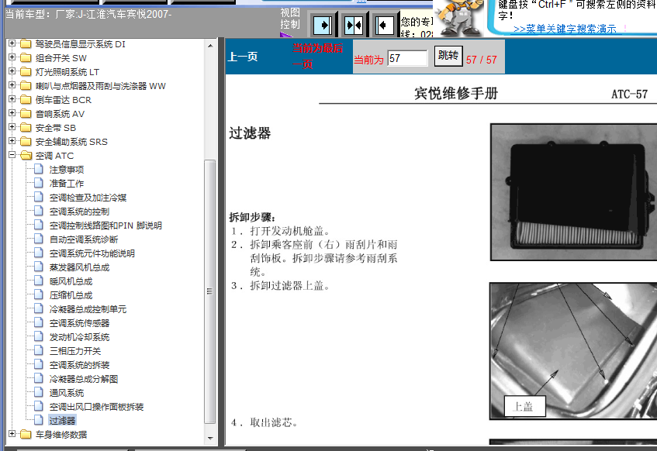Click the document icon beside 准备工作

pyautogui.click(x=39, y=183)
